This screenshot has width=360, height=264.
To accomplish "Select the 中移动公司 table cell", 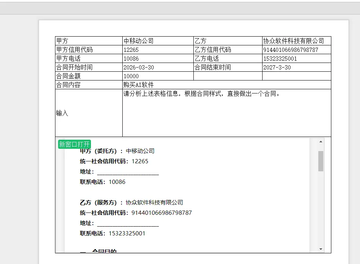I will [158, 41].
